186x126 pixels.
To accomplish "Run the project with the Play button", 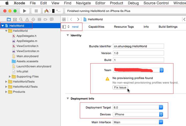I will pyautogui.click(x=24, y=11).
